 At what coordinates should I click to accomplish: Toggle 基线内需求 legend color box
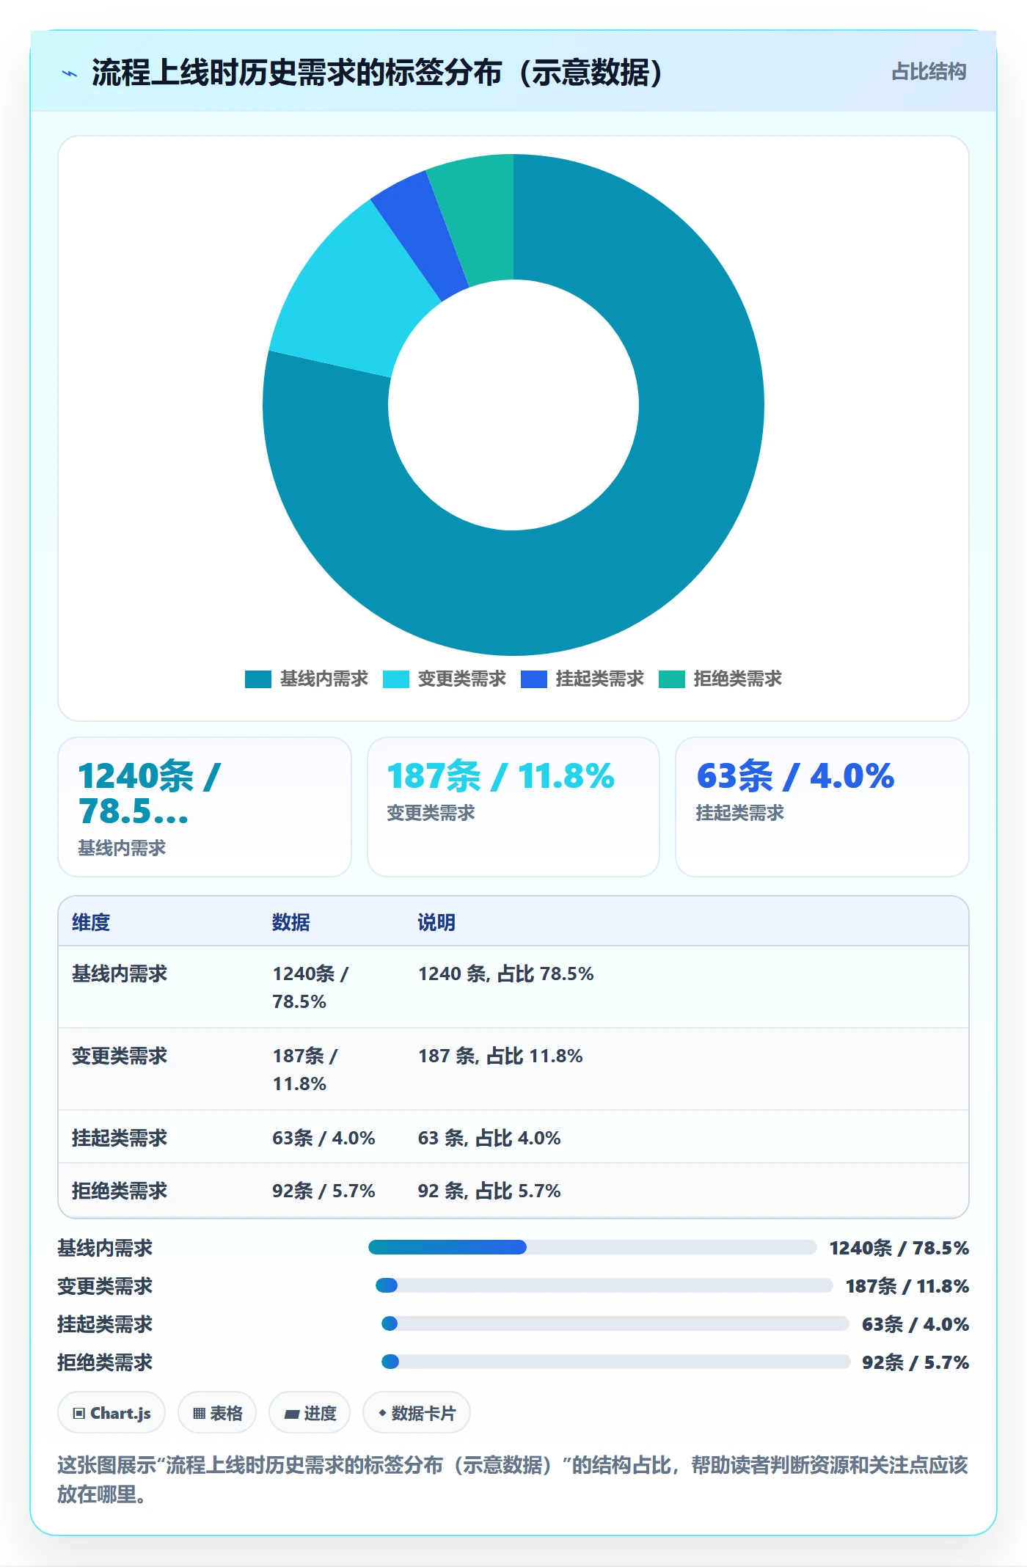(258, 679)
